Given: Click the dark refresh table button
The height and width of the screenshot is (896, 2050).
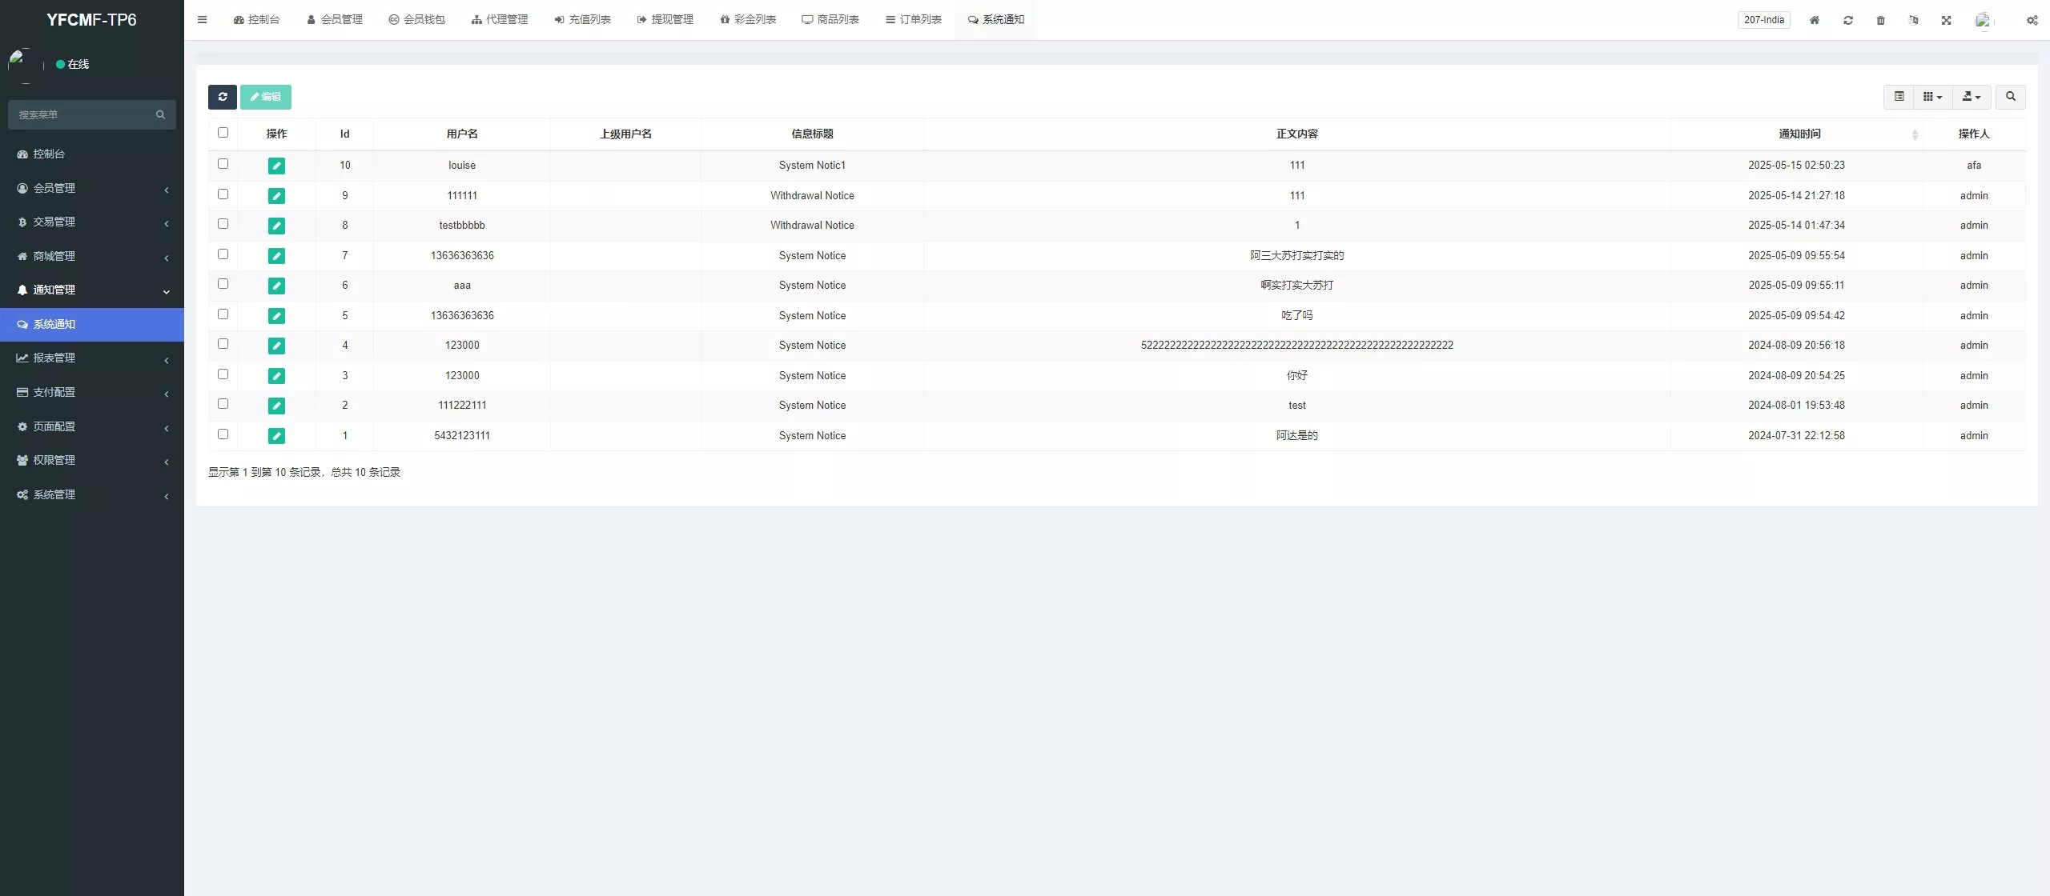Looking at the screenshot, I should tap(223, 97).
